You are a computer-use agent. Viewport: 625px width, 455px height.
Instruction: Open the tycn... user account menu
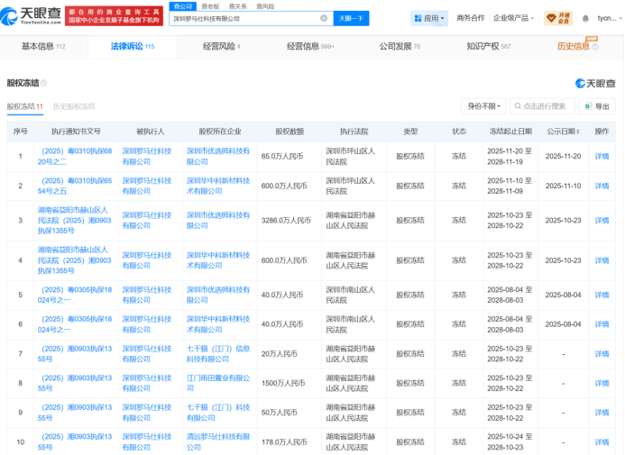610,18
